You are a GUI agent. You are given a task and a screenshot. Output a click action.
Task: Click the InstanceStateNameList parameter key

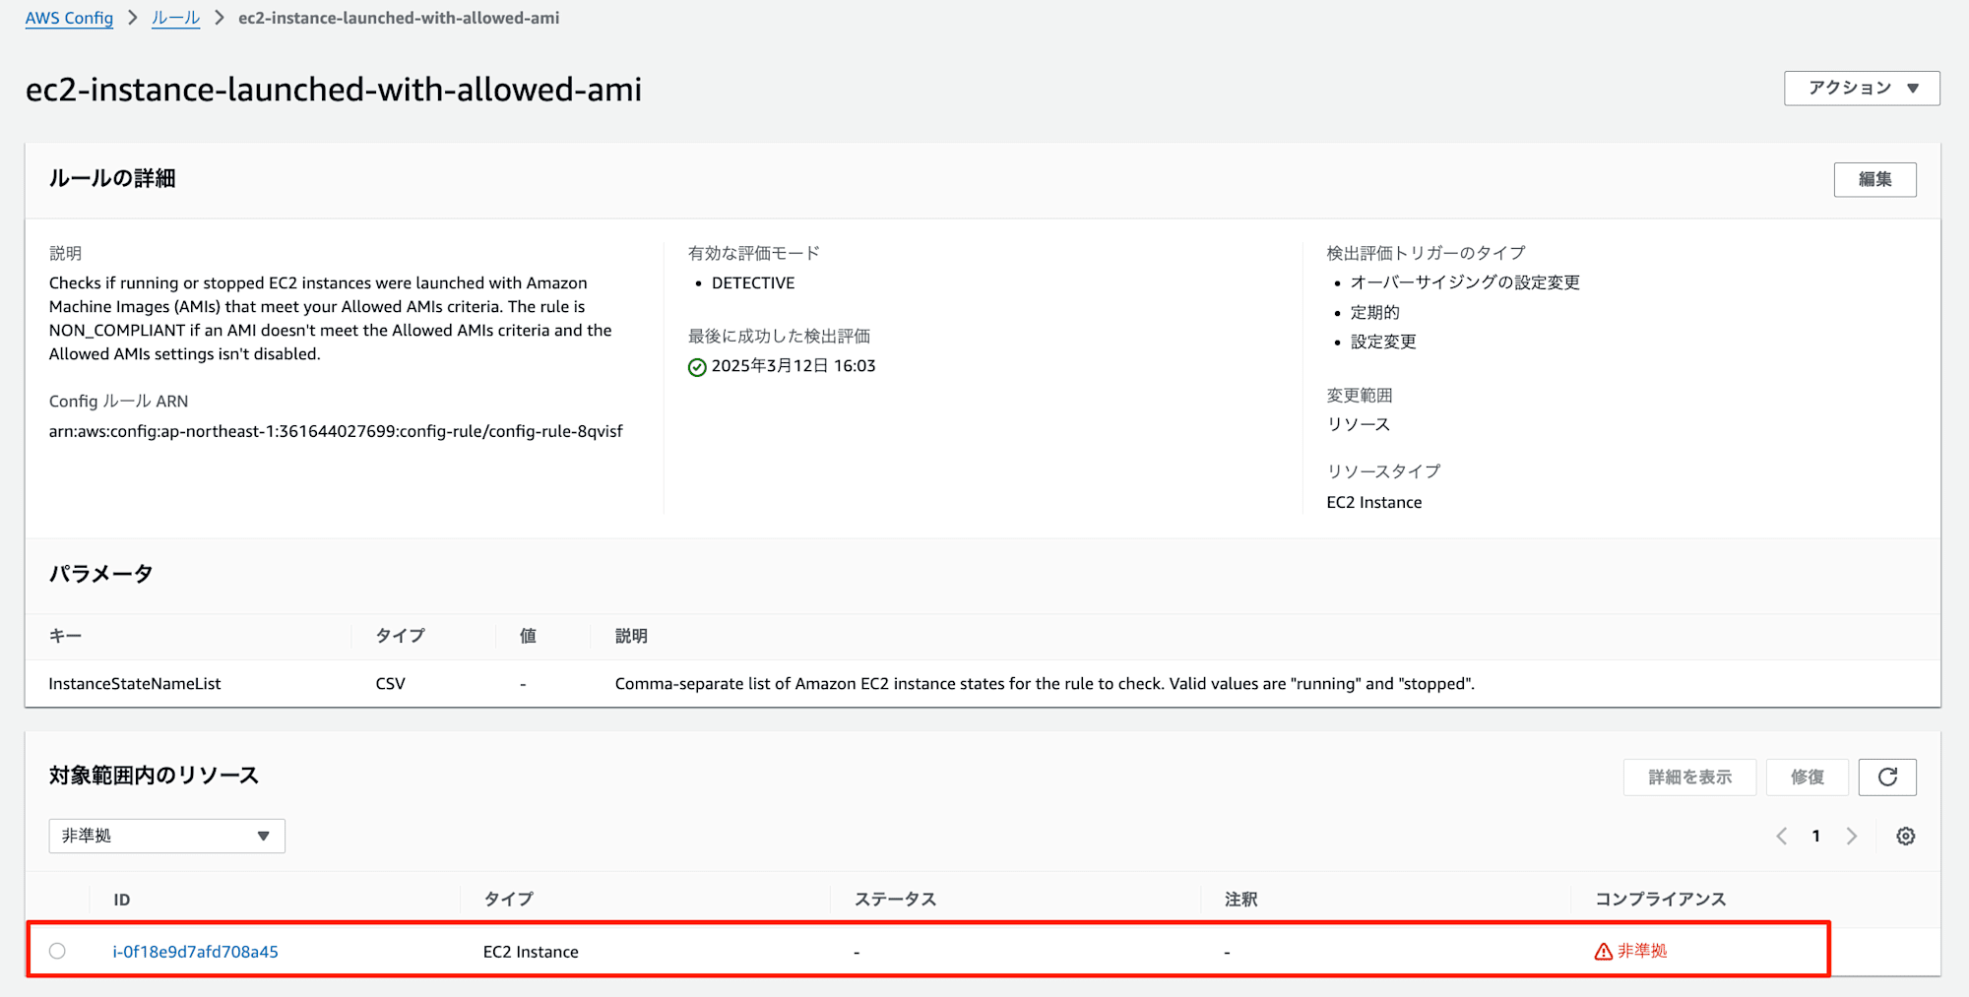(x=135, y=684)
